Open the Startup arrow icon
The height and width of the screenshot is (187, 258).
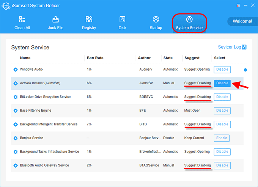[x=156, y=19]
